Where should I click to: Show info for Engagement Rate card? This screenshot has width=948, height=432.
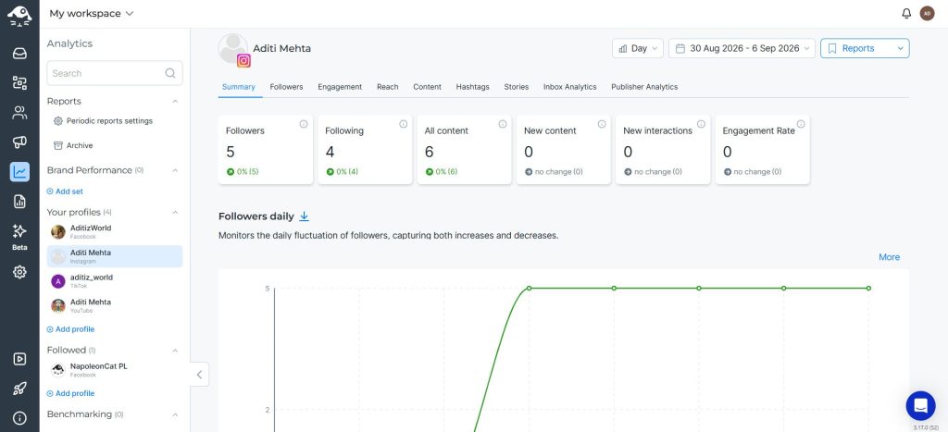pyautogui.click(x=801, y=124)
